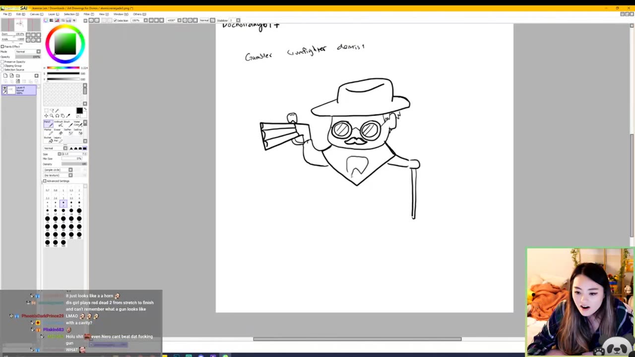The height and width of the screenshot is (357, 635).
Task: Hide Layer 4 with eye icon
Action: click(x=4, y=88)
